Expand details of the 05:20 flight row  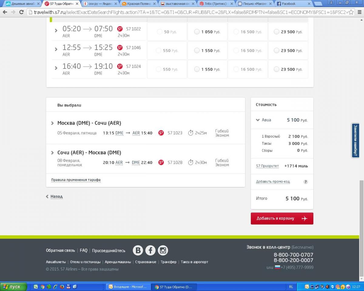(x=56, y=31)
